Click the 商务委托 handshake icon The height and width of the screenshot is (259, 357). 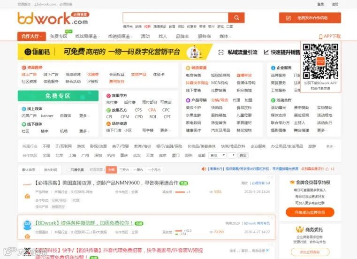[x=300, y=229]
